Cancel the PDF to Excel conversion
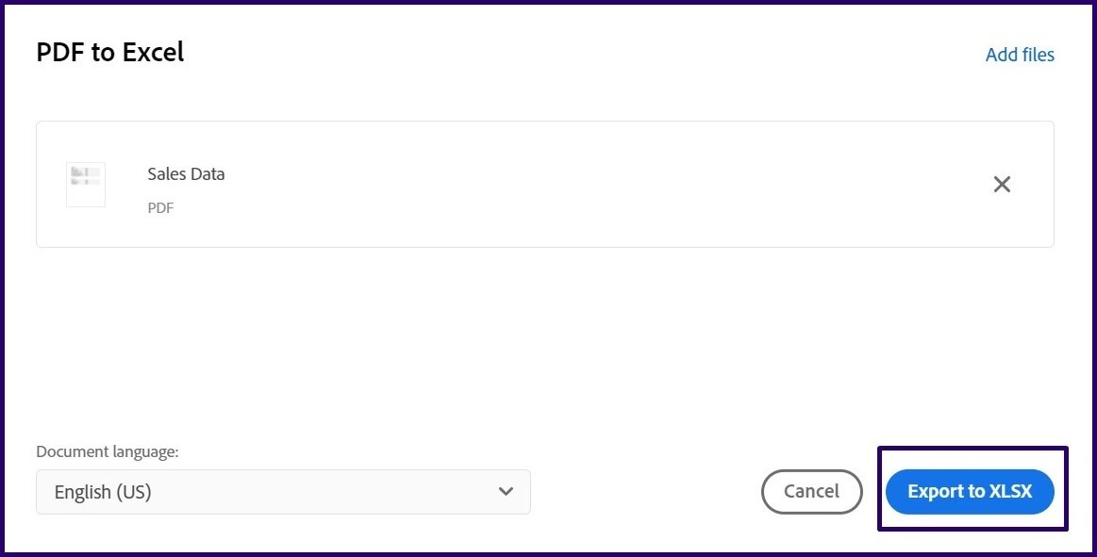 point(811,491)
